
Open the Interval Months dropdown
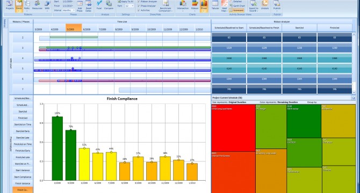(x=69, y=10)
